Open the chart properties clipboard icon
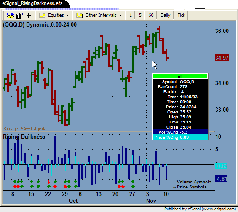This screenshot has width=238, height=212. click(x=19, y=15)
